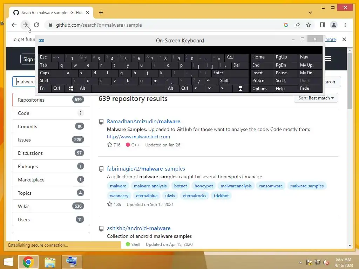Image resolution: width=359 pixels, height=269 pixels.
Task: Dismiss the Chrome update notification bar
Action: pyautogui.click(x=344, y=39)
